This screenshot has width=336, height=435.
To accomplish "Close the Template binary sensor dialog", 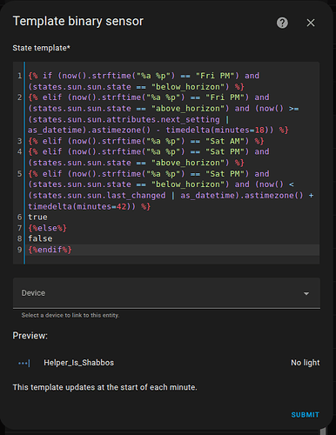I will 311,23.
